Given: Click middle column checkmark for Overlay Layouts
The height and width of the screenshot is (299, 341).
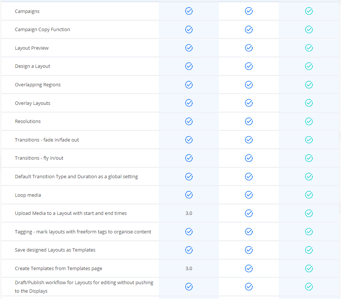Looking at the screenshot, I should pos(249,103).
